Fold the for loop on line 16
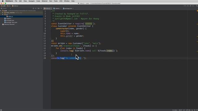Viewport: 198px width, 111px height. coord(50,48)
